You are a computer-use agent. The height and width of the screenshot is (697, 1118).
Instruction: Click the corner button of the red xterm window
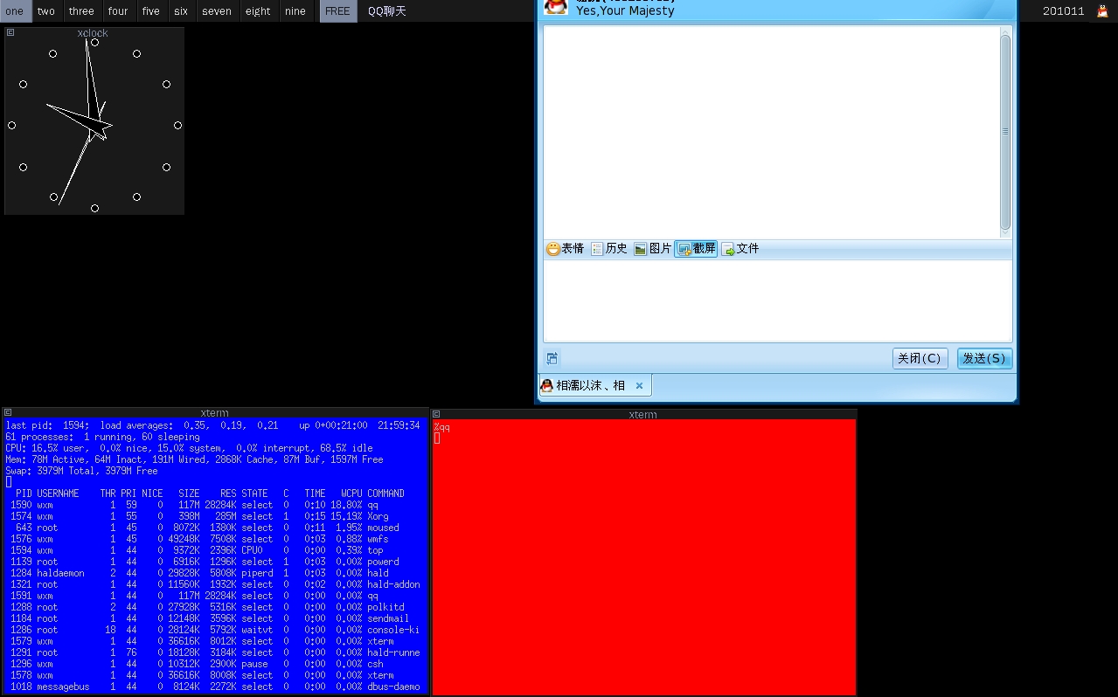[437, 414]
